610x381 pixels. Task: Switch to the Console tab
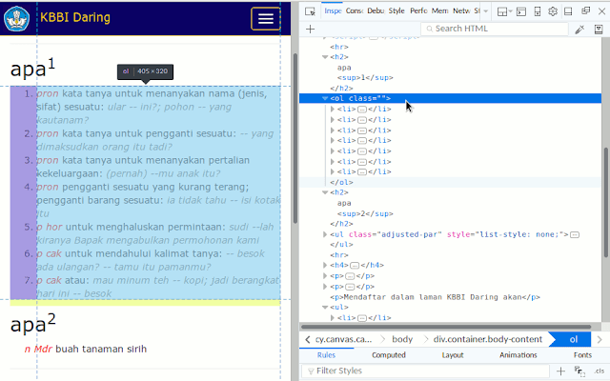click(x=354, y=10)
